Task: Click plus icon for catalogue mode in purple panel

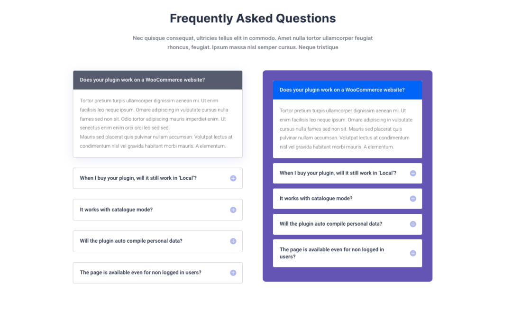Action: pos(413,199)
